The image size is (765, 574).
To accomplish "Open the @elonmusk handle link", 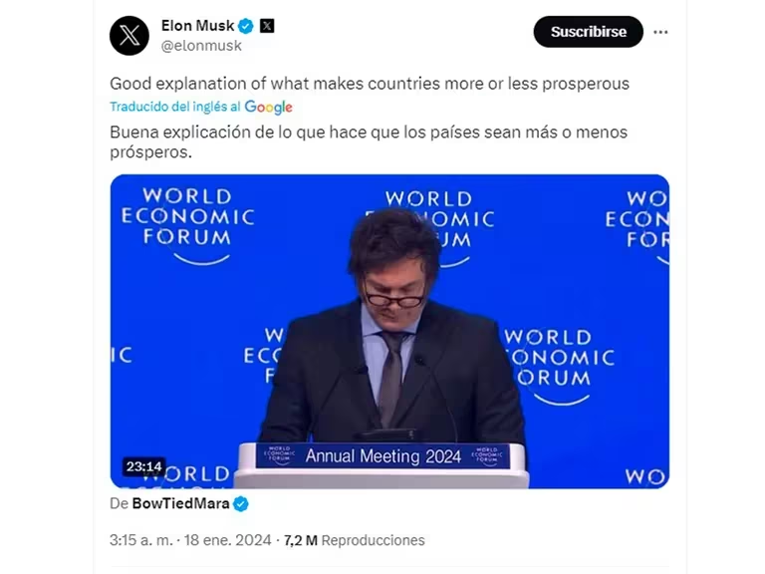I will (201, 46).
